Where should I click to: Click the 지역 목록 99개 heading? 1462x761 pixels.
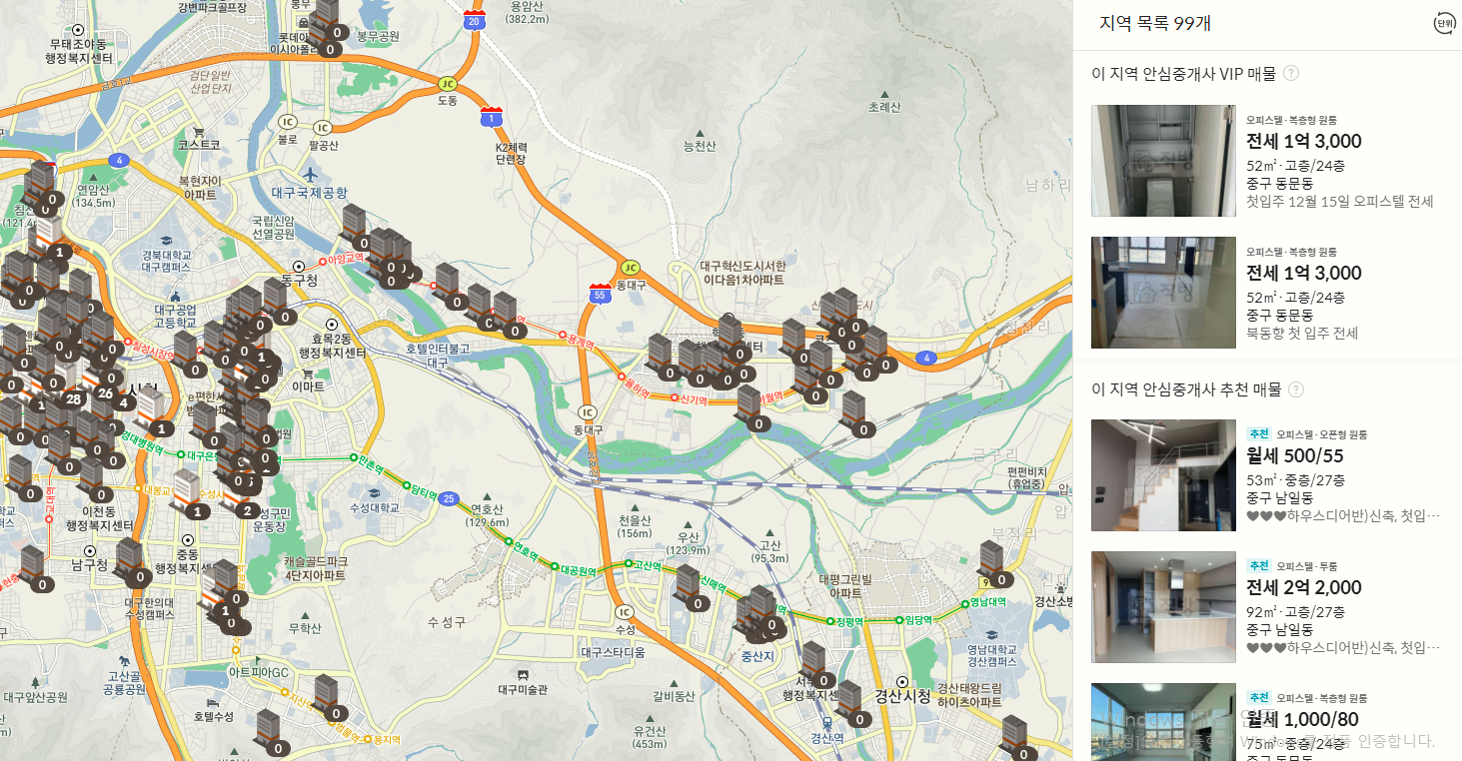click(1155, 24)
